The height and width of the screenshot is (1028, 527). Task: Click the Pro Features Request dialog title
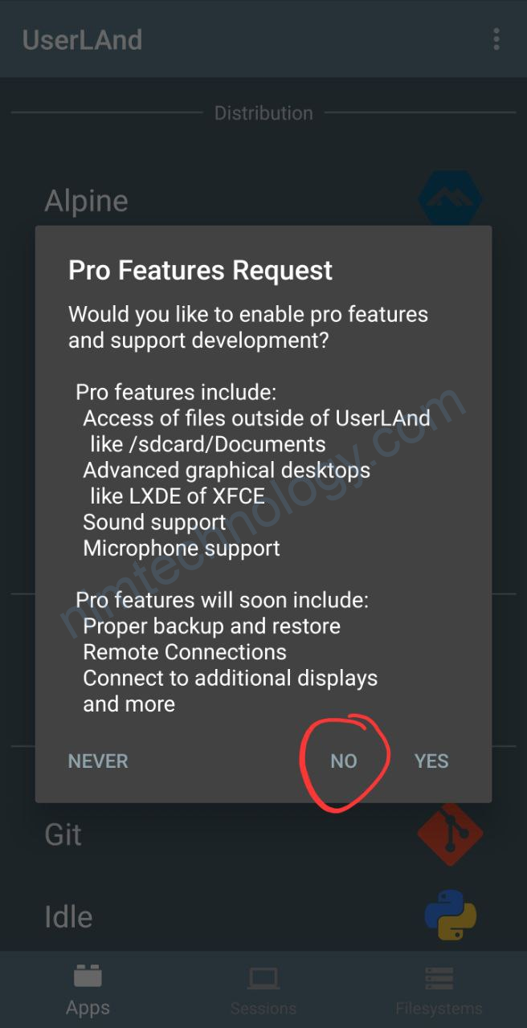click(200, 271)
